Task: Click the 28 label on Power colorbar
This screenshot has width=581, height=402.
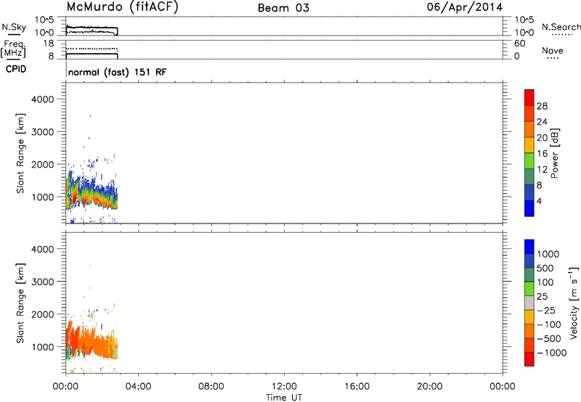Action: point(542,106)
